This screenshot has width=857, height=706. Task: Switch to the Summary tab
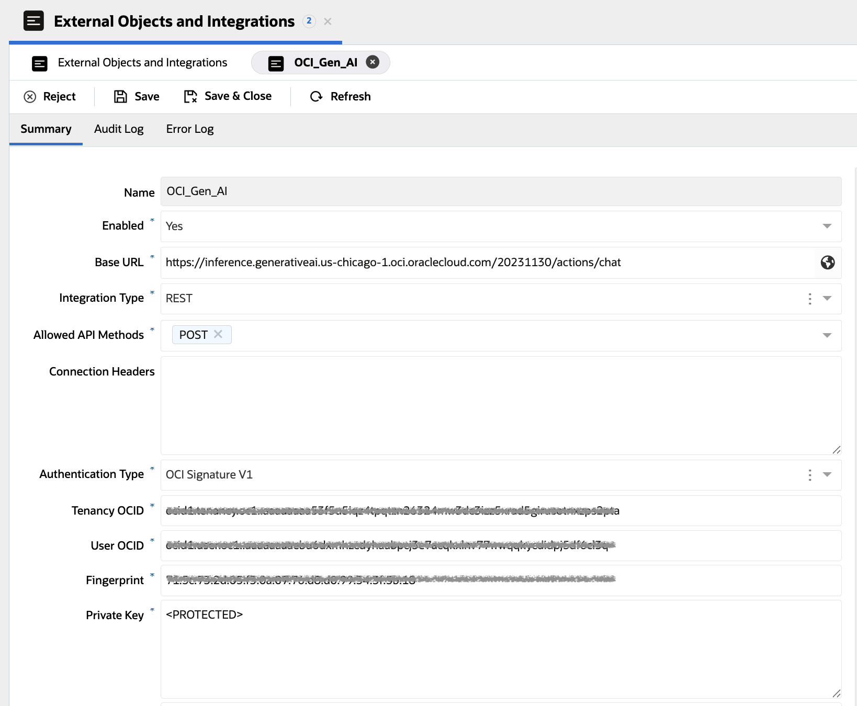pyautogui.click(x=46, y=129)
